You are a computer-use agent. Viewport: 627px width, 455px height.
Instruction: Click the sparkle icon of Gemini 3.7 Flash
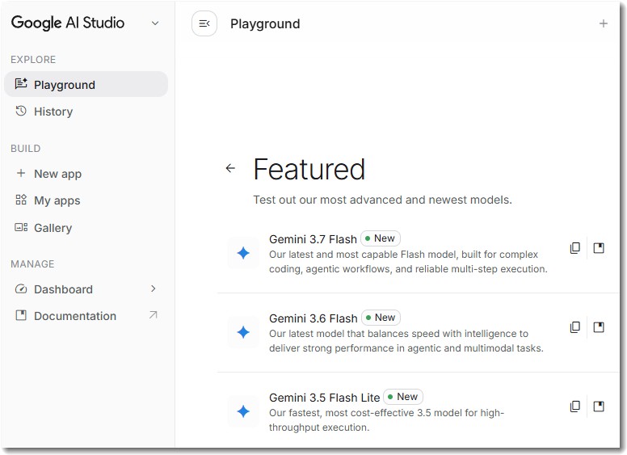point(243,253)
